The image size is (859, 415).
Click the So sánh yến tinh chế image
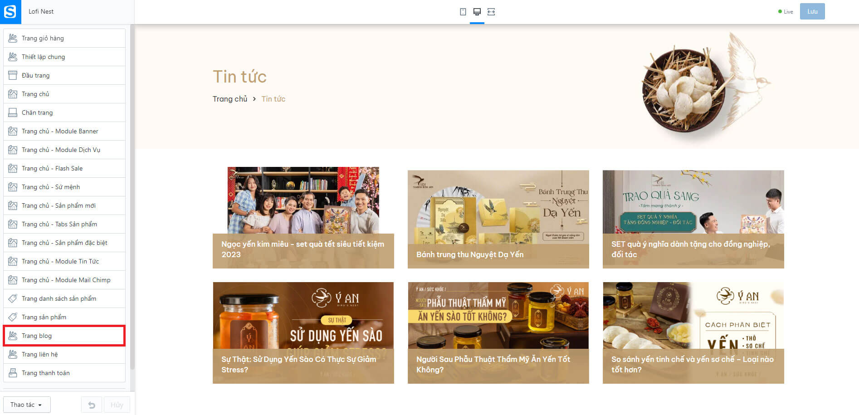coord(693,316)
